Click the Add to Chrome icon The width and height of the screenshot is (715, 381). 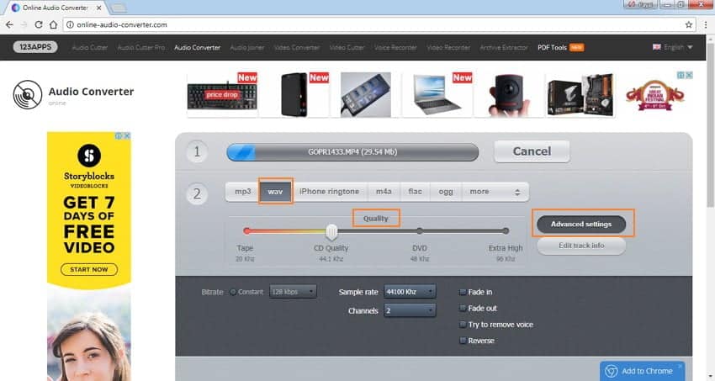611,371
